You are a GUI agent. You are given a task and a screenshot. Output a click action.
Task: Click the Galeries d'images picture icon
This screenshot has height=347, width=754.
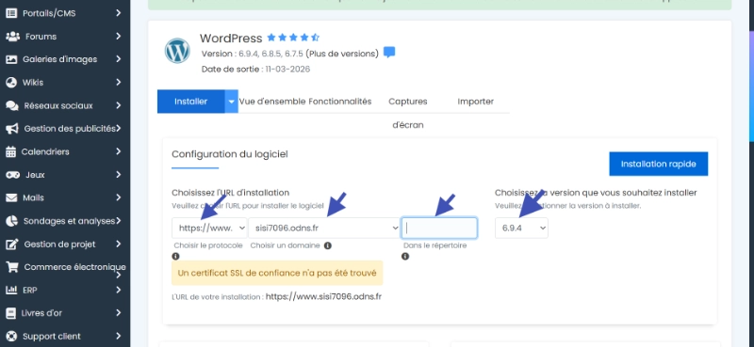click(11, 59)
